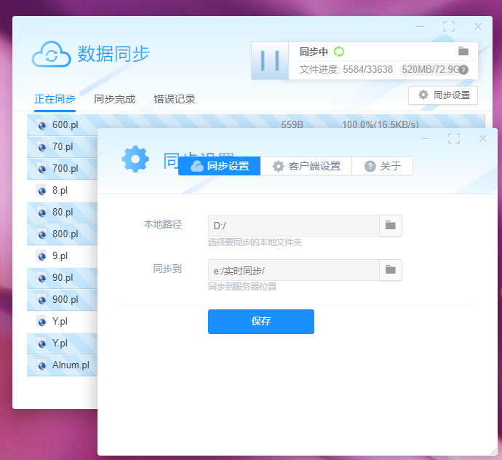The width and height of the screenshot is (502, 460).
Task: Click the file icon next to 900.pl
Action: click(41, 300)
